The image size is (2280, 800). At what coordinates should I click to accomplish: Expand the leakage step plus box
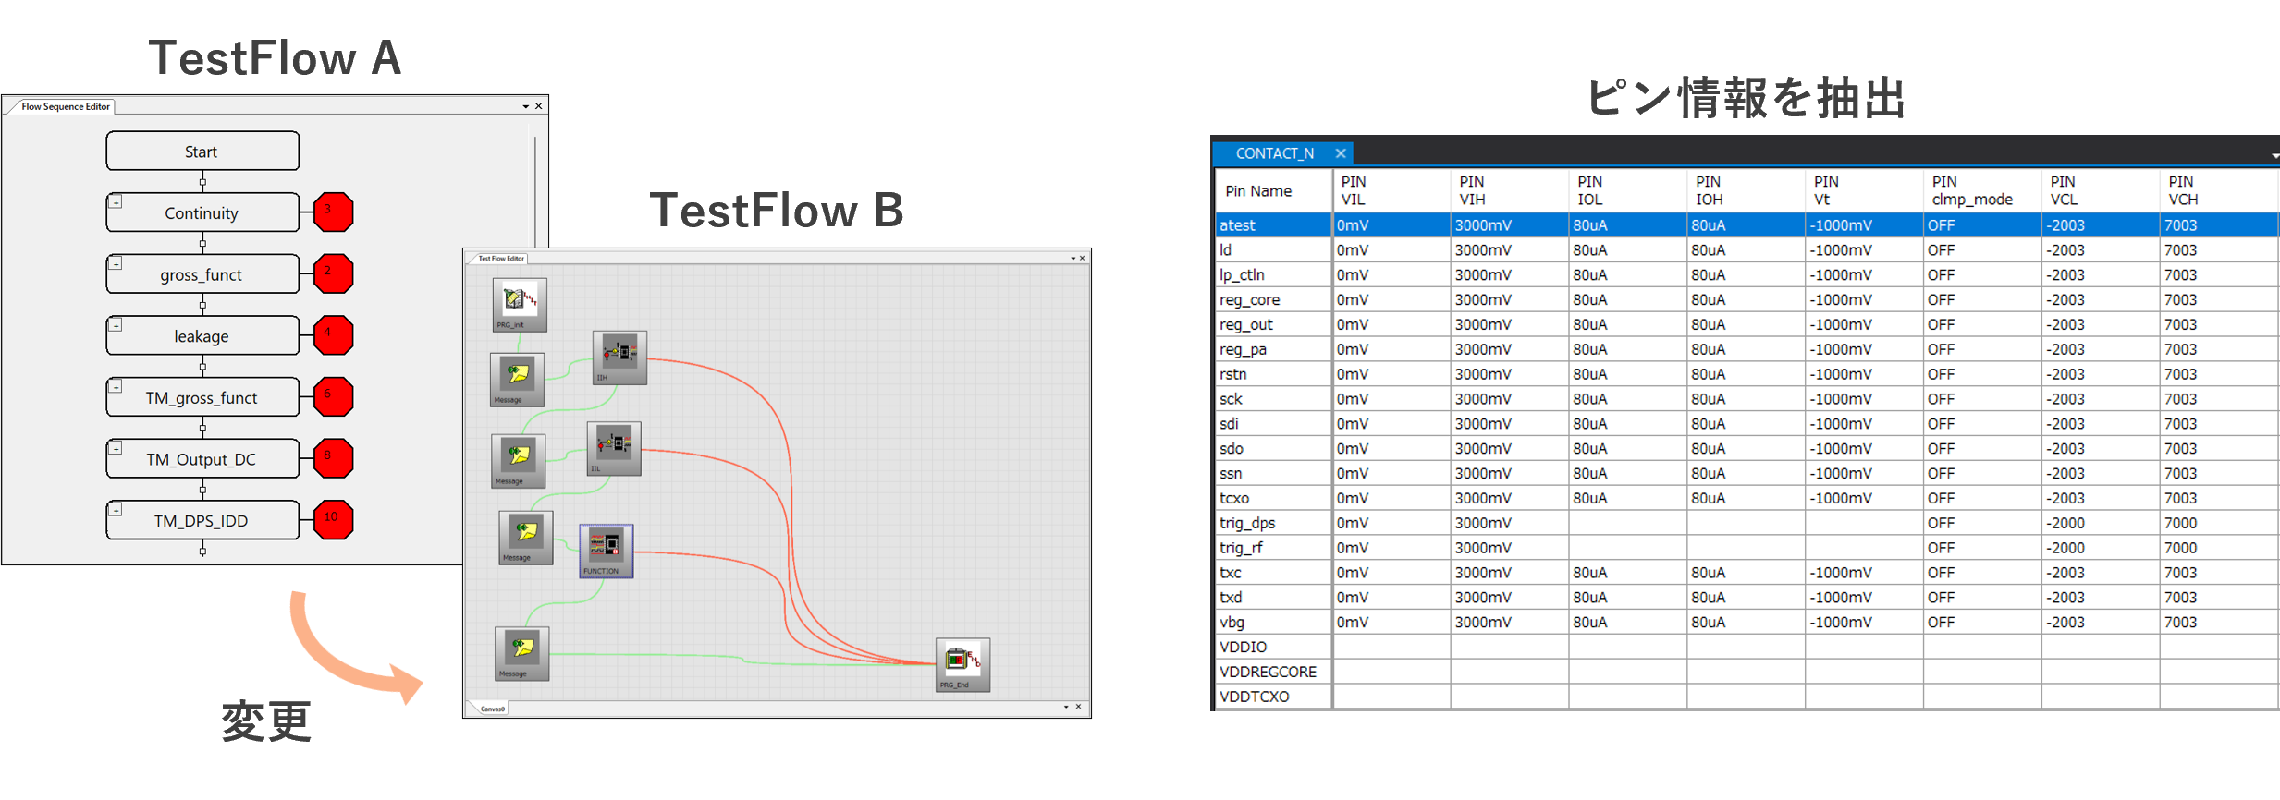pyautogui.click(x=116, y=325)
